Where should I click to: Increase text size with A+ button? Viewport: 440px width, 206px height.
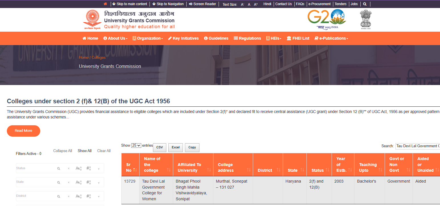click(x=256, y=4)
